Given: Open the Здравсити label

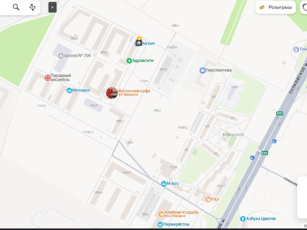Looking at the screenshot, I should pos(143,60).
